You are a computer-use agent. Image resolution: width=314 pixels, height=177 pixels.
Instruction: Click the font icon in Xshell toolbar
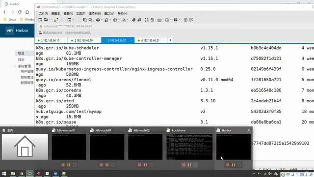click(124, 20)
